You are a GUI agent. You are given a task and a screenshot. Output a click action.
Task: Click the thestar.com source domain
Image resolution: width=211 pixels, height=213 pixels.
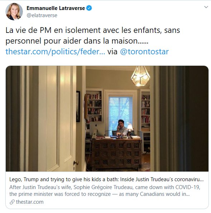[30, 202]
